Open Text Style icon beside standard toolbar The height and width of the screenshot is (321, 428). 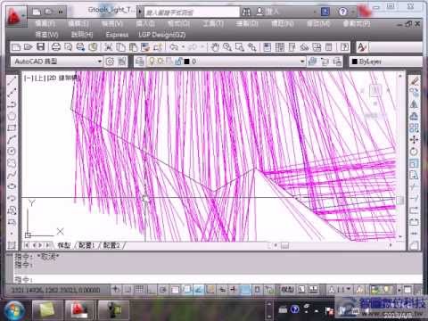point(362,47)
